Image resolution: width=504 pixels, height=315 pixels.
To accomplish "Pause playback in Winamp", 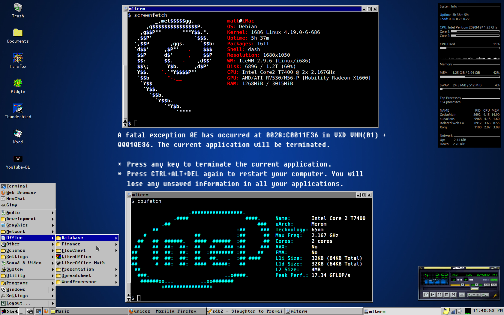I will click(439, 295).
